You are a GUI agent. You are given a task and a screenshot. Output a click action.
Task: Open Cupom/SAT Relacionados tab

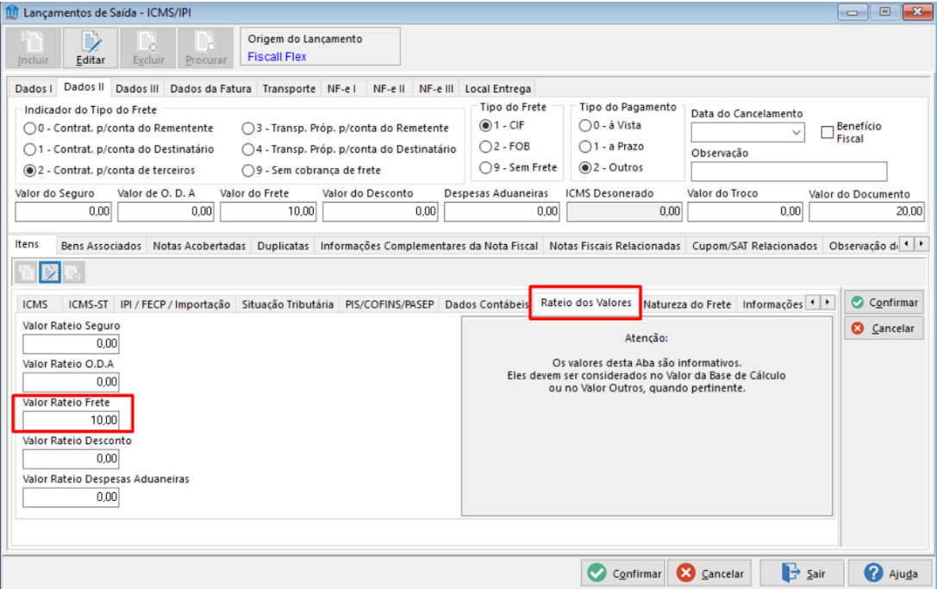point(755,246)
